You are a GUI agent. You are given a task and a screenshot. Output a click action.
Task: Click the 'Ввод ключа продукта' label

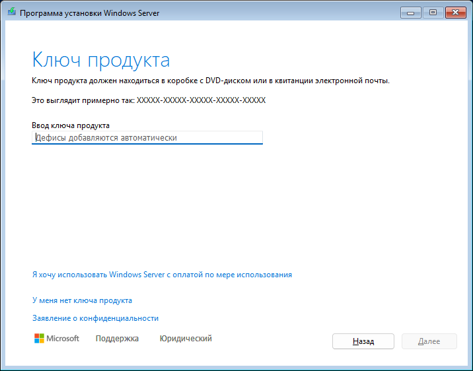[x=71, y=125]
